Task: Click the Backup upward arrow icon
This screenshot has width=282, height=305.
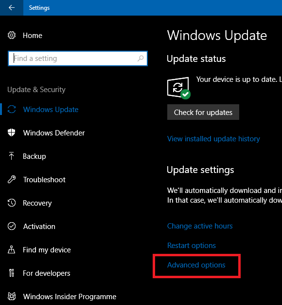Action: 12,156
